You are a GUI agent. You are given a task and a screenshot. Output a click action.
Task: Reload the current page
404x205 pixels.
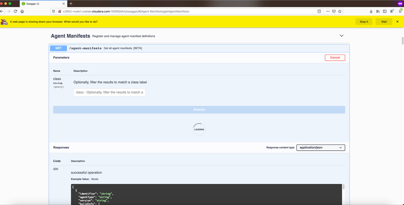point(15,11)
